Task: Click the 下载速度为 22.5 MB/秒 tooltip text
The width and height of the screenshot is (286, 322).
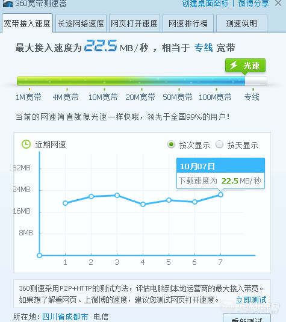Action: (220, 181)
